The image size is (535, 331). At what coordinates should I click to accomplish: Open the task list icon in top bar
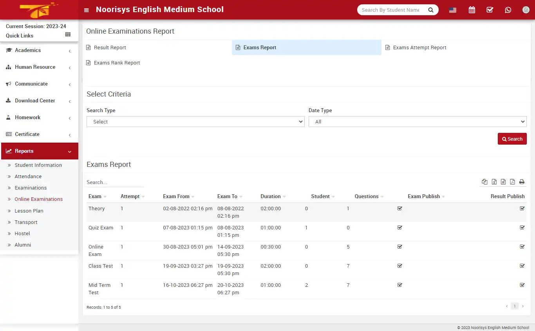click(490, 9)
